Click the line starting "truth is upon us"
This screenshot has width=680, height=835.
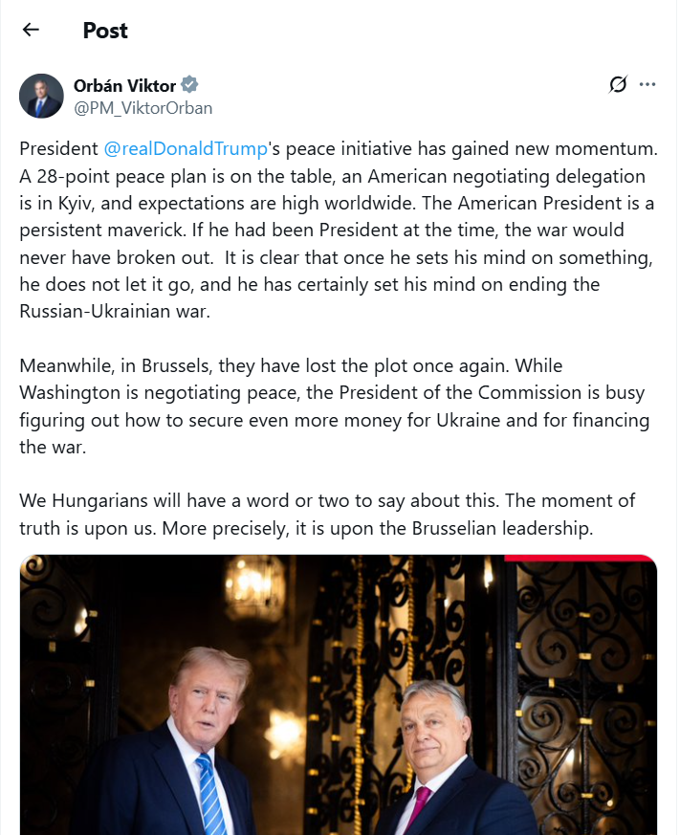click(306, 527)
